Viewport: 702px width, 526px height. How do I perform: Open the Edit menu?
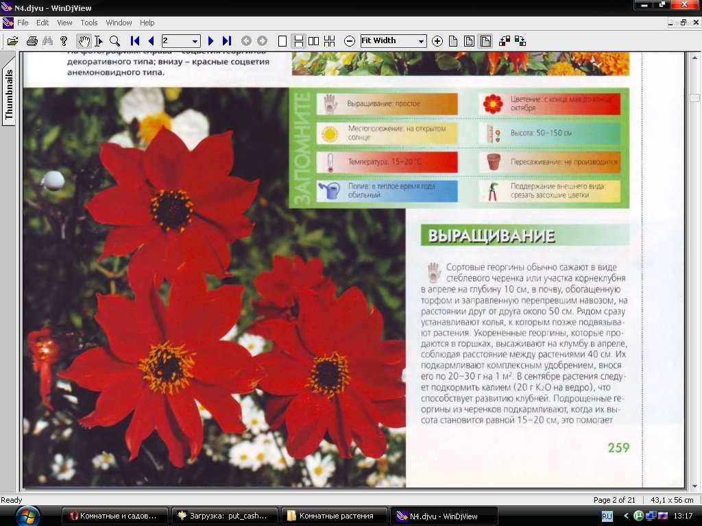(x=43, y=23)
